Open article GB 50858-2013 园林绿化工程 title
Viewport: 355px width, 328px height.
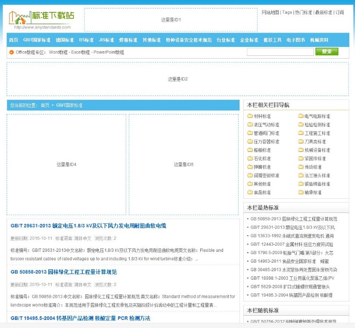[63, 272]
